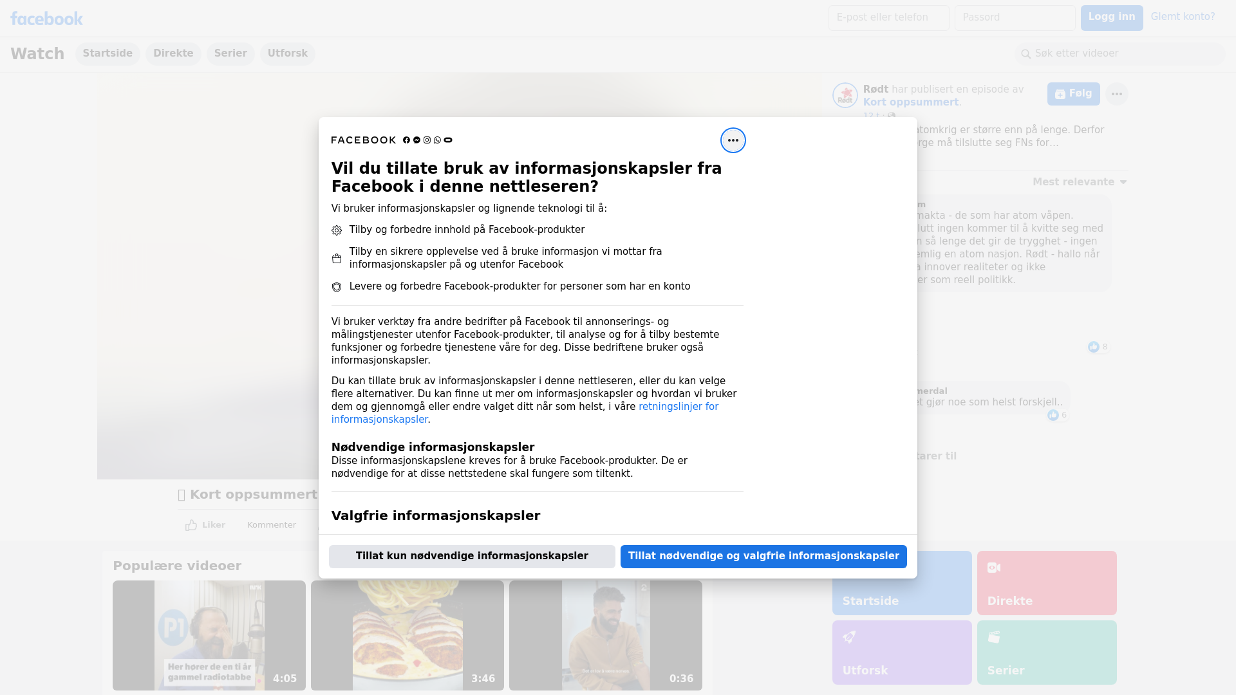The height and width of the screenshot is (695, 1236).
Task: Click the Rødt page name link
Action: (876, 89)
